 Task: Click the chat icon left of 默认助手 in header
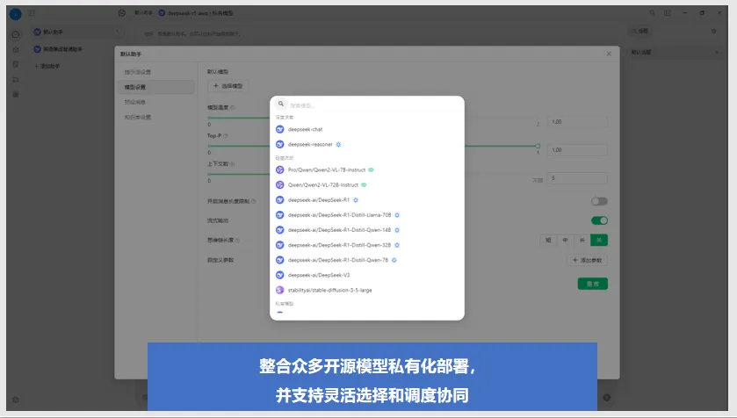pyautogui.click(x=122, y=12)
